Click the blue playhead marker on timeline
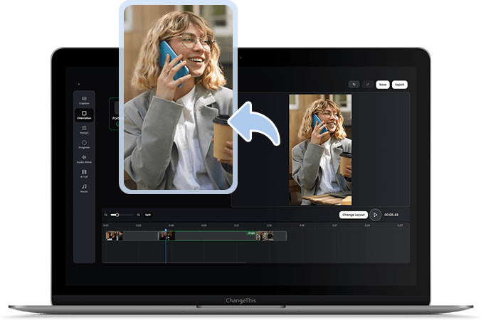Viewport: 481px width, 320px height. [x=166, y=230]
